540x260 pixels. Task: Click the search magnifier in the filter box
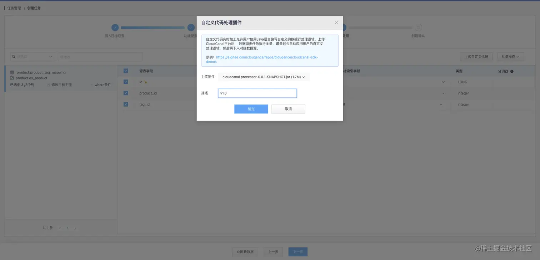(x=14, y=57)
